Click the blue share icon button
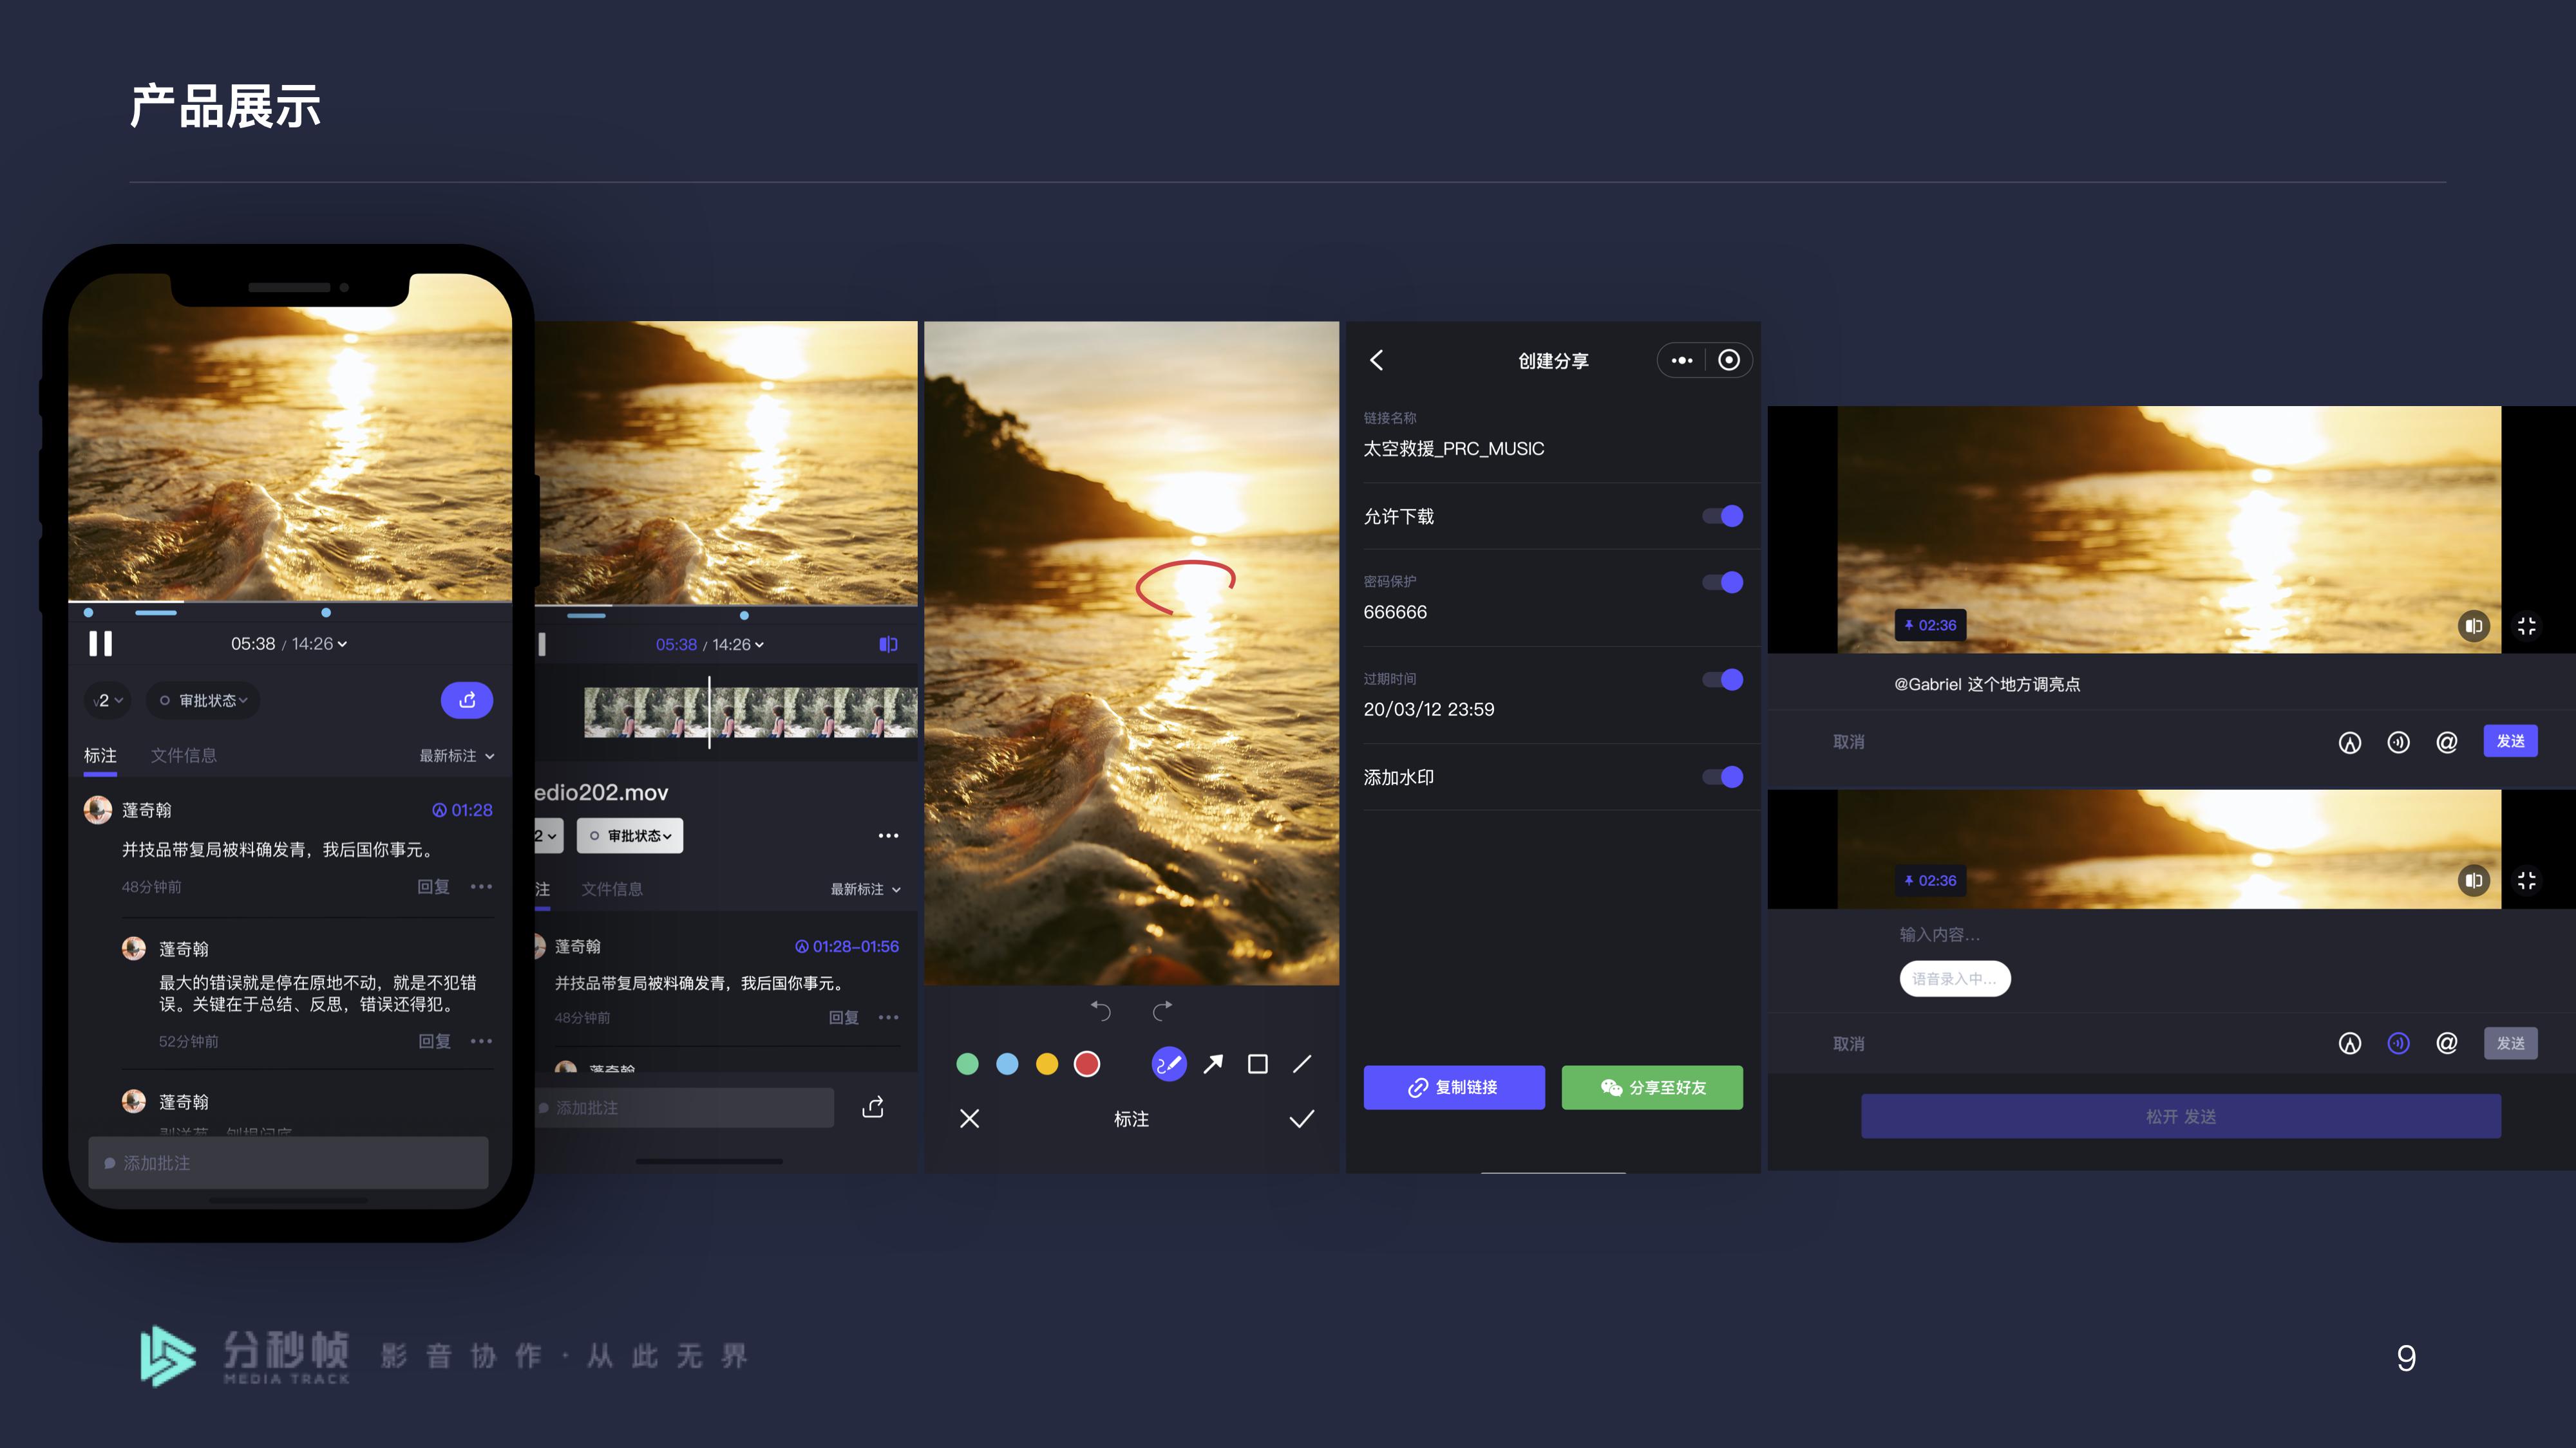The image size is (2576, 1448). [x=467, y=701]
